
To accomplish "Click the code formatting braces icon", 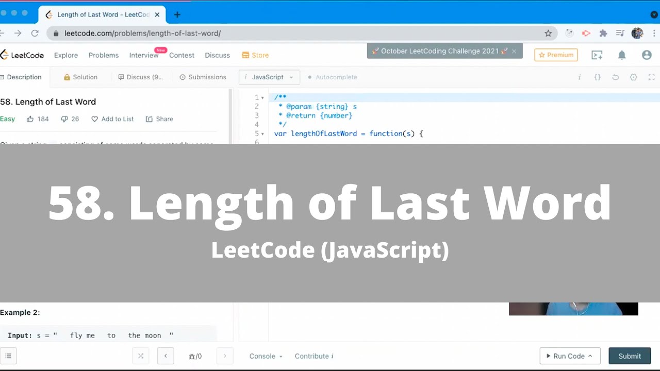I will (x=597, y=77).
